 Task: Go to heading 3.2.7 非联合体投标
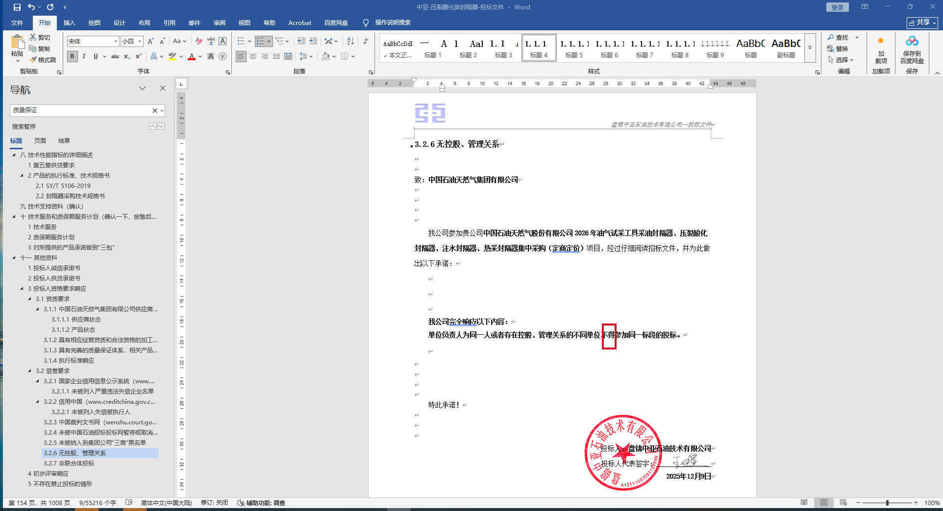(x=69, y=464)
